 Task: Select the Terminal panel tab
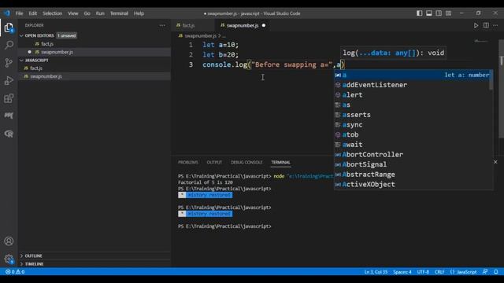pos(280,163)
